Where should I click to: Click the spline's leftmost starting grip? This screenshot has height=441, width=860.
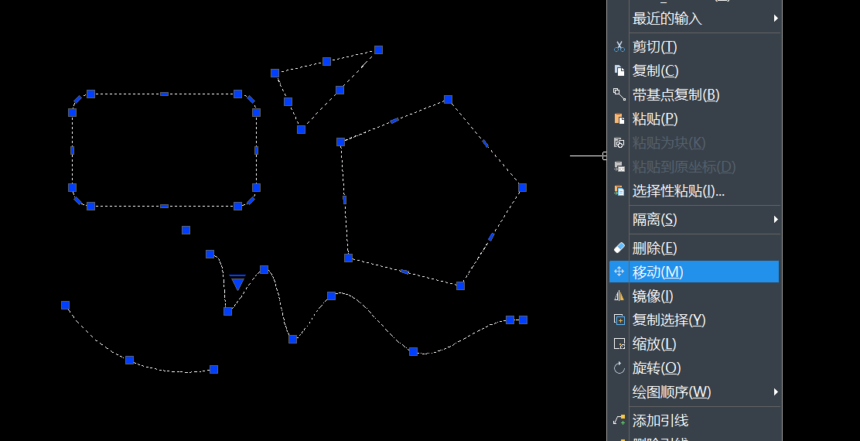click(210, 254)
